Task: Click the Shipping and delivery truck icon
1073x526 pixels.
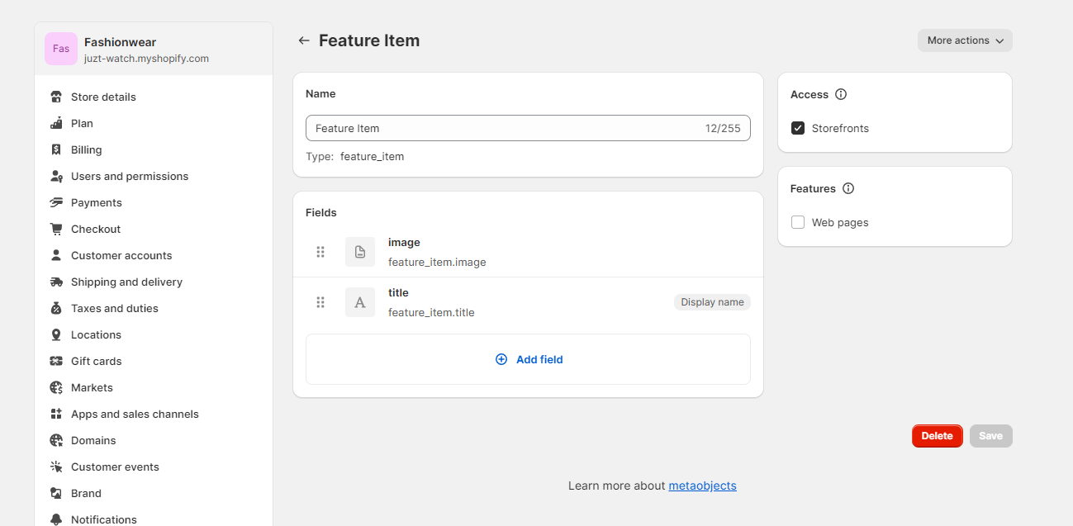Action: coord(56,282)
